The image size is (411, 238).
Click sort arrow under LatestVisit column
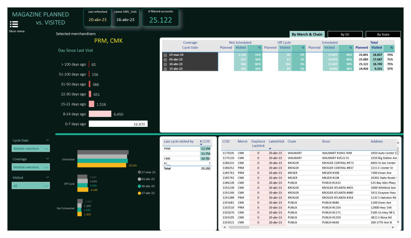click(270, 148)
